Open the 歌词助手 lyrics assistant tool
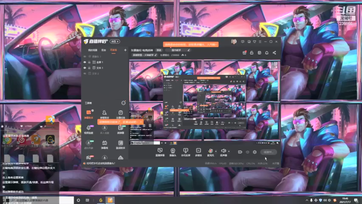The image size is (362, 204). coord(120,145)
